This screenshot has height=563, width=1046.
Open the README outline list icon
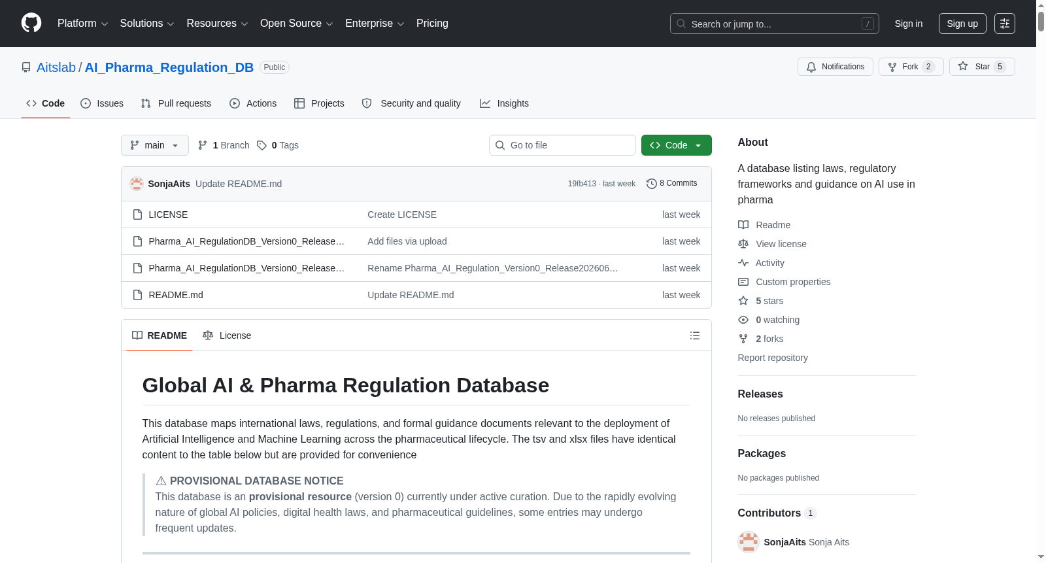(x=695, y=335)
